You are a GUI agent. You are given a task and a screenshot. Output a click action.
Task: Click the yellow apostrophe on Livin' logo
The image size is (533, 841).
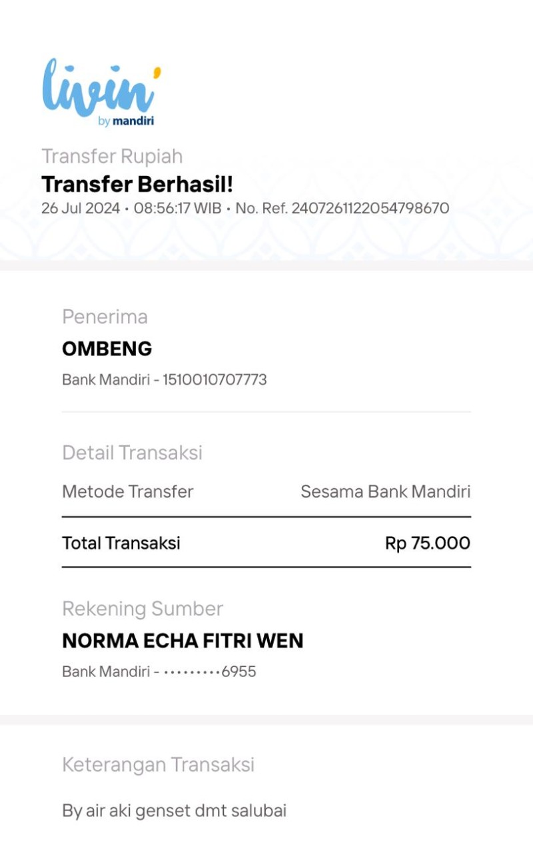pos(157,72)
